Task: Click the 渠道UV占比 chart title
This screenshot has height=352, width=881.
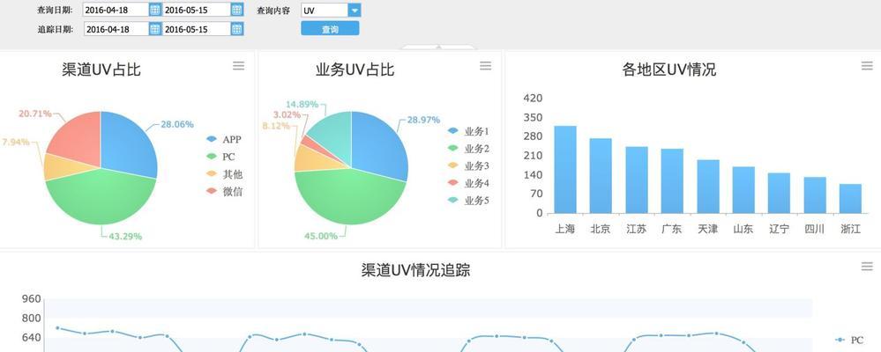Action: click(x=101, y=70)
